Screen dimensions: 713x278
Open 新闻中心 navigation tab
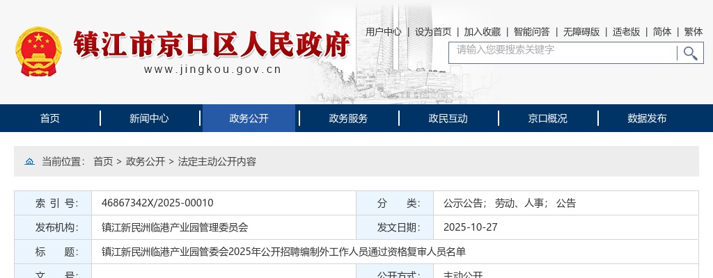tap(149, 119)
